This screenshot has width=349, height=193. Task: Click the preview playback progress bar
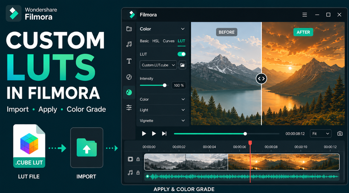pos(227,134)
